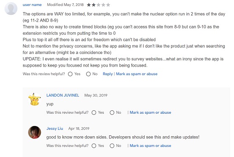Open the 'user name' profile link

coord(32,5)
